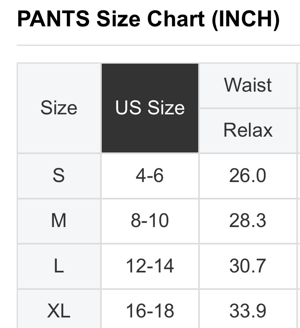
Task: Click the 16-18 US size cell
Action: pos(150,311)
